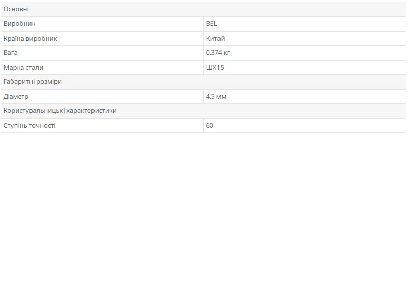Click the Користувальницькі характеристики section header
Viewport: 408px width, 288px height.
[60, 111]
